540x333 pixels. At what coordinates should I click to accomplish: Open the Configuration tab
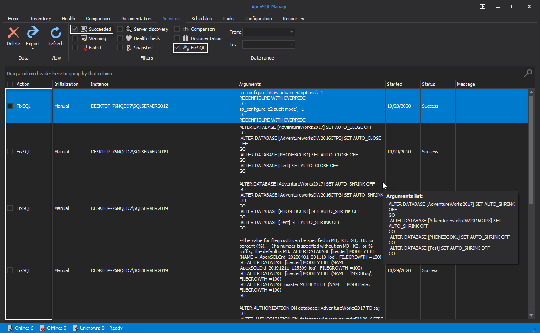[x=258, y=19]
